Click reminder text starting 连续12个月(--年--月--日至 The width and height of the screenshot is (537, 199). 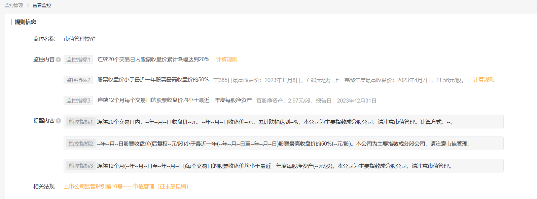coord(275,166)
